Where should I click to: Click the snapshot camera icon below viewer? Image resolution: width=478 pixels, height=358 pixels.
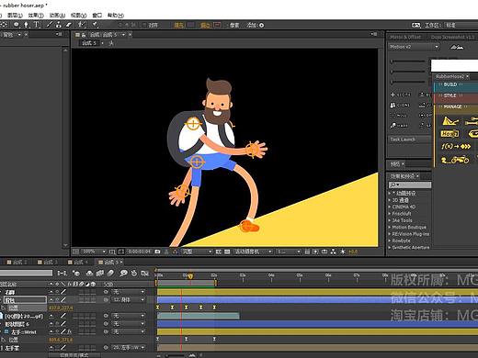(x=157, y=252)
